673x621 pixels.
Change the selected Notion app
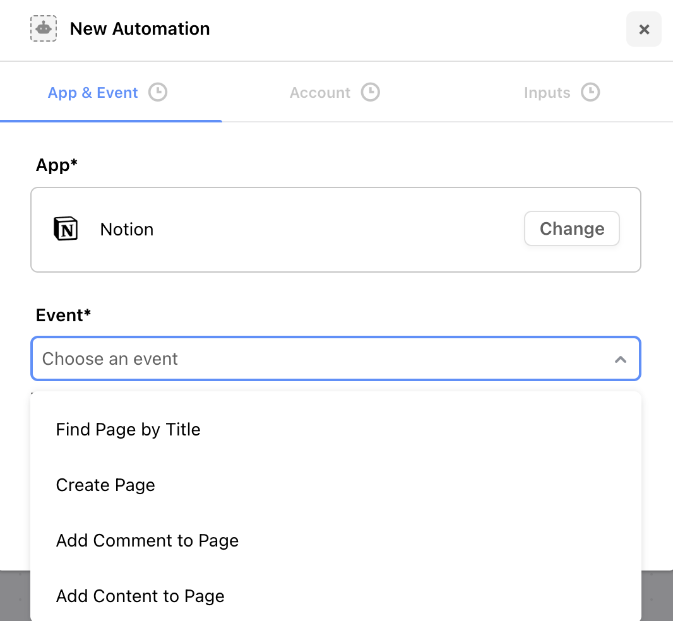pos(572,228)
